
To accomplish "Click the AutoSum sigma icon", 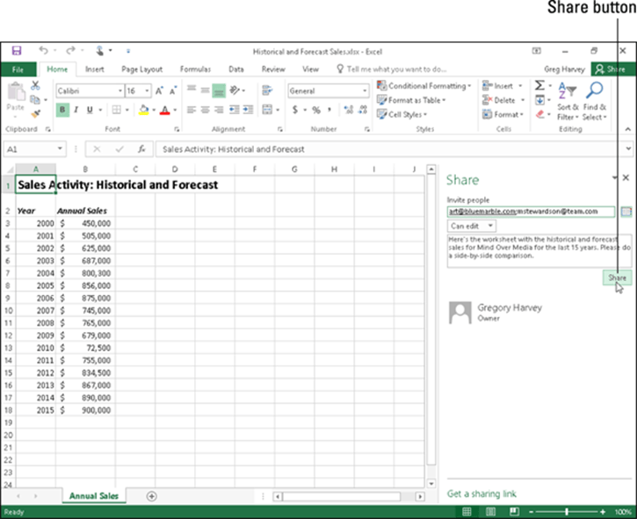I will coord(539,85).
